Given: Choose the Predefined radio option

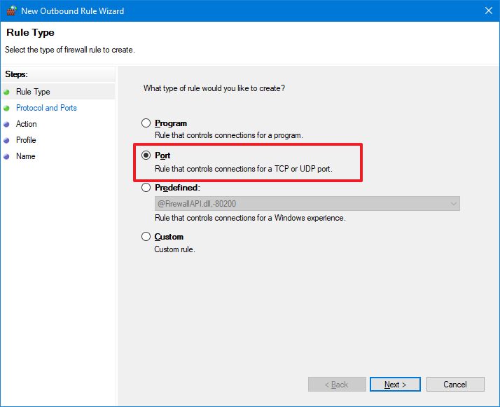Looking at the screenshot, I should pyautogui.click(x=146, y=188).
